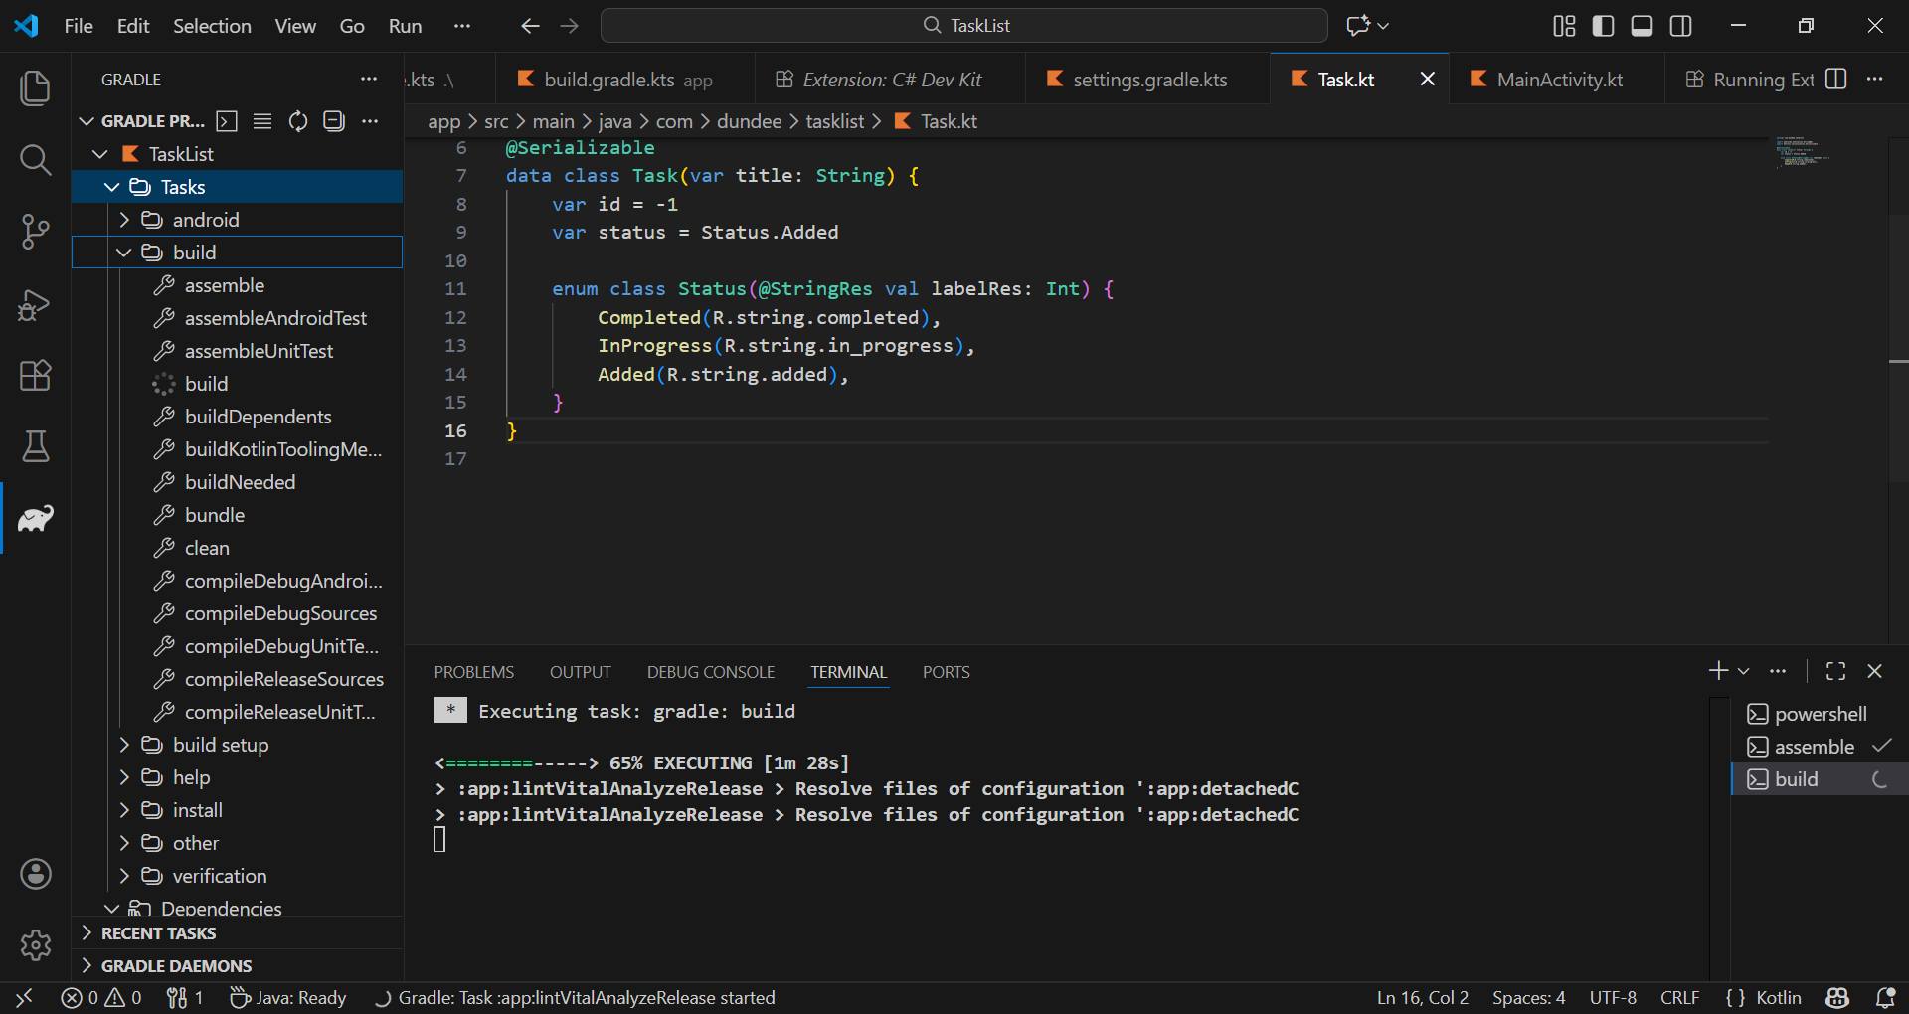Click Ln 16, Col 2 in status bar
The image size is (1909, 1014).
click(x=1423, y=997)
